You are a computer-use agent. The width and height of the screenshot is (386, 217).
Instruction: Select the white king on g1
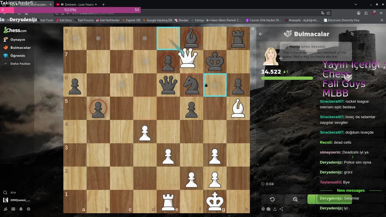(215, 201)
